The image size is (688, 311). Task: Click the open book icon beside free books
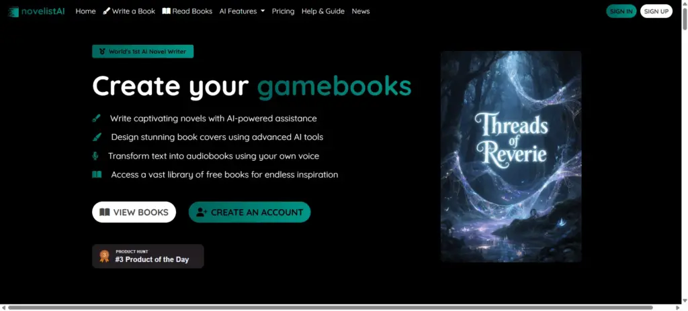97,174
